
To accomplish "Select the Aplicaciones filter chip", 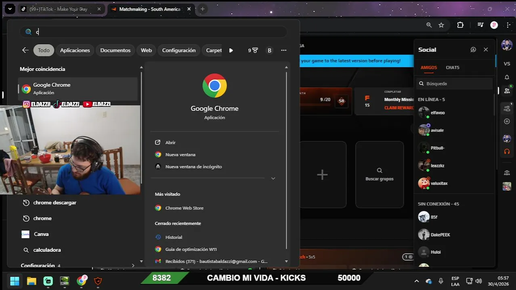I will (x=75, y=50).
